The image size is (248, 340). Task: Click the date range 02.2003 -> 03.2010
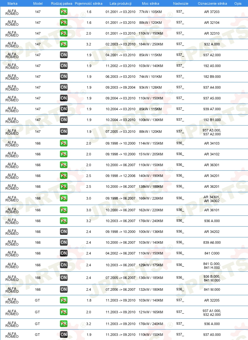pos(121,44)
